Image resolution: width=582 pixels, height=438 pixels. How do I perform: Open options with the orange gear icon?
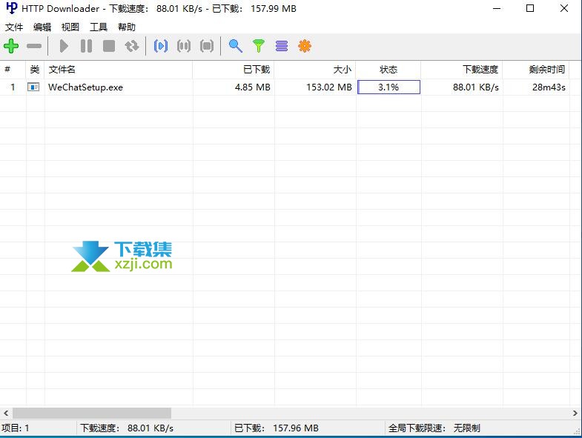pyautogui.click(x=305, y=46)
